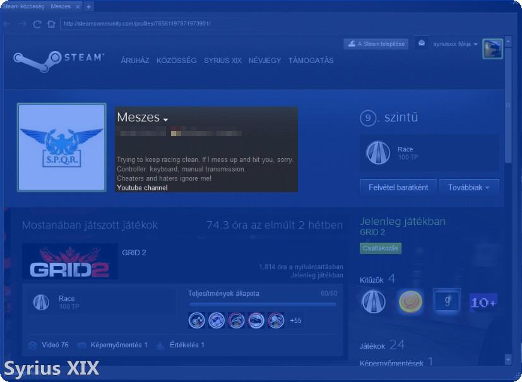Click the vertical scrollbar thumb

(508, 105)
